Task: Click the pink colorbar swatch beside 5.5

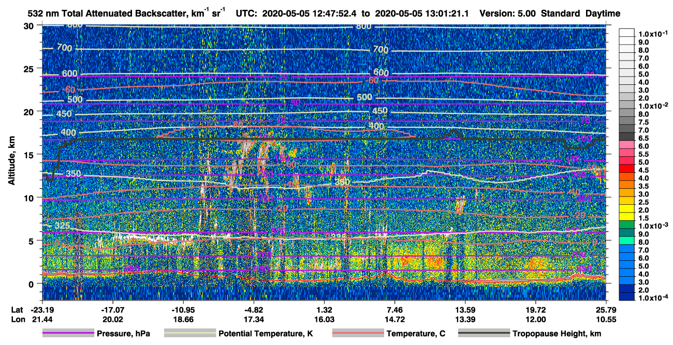Action: point(627,153)
